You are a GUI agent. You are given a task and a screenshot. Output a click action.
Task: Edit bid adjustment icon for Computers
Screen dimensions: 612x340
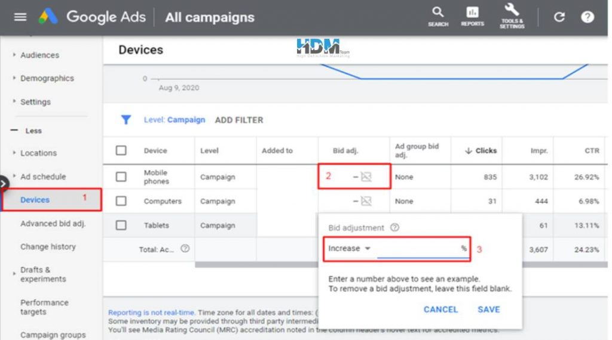point(366,201)
